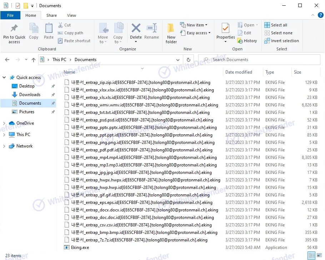The image size is (325, 260).
Task: Open the New item dropdown
Action: pyautogui.click(x=194, y=25)
